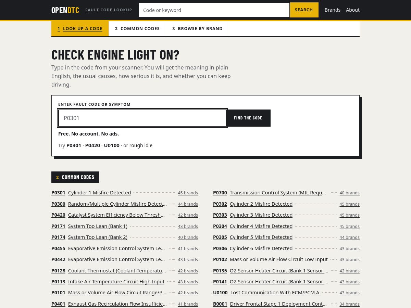The width and height of the screenshot is (411, 308).
Task: Open Cylinder 1 Misfire Detected
Action: click(99, 193)
